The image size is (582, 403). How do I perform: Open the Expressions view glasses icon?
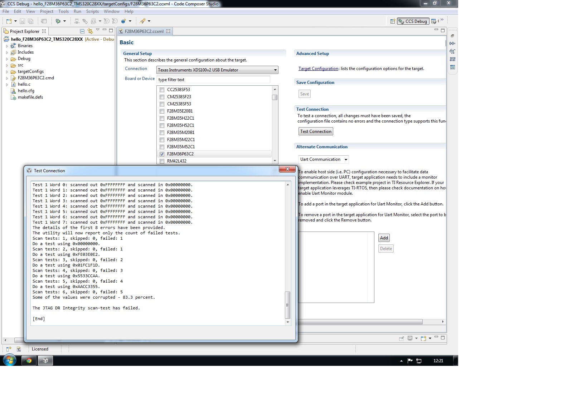(452, 52)
